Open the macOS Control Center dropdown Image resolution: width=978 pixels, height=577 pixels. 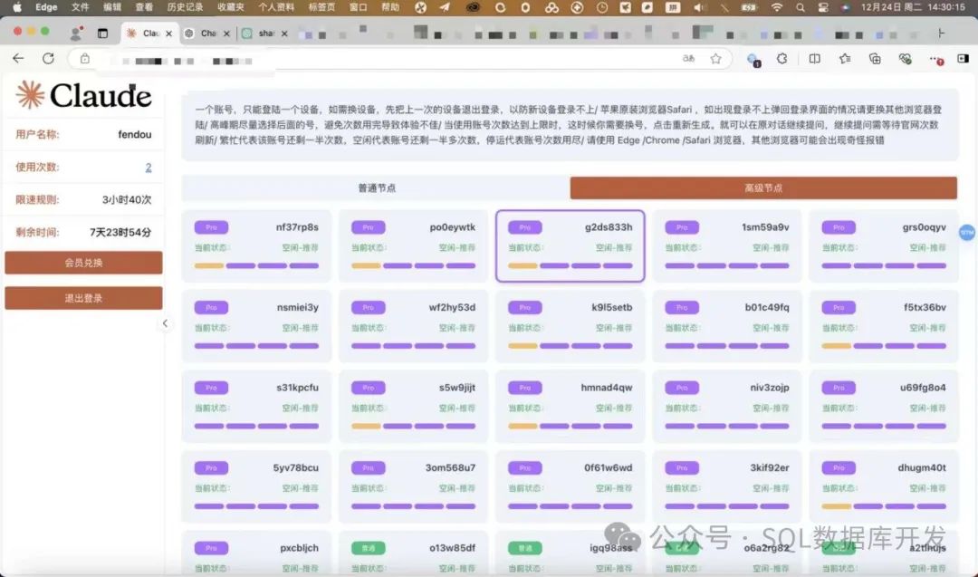[x=825, y=7]
